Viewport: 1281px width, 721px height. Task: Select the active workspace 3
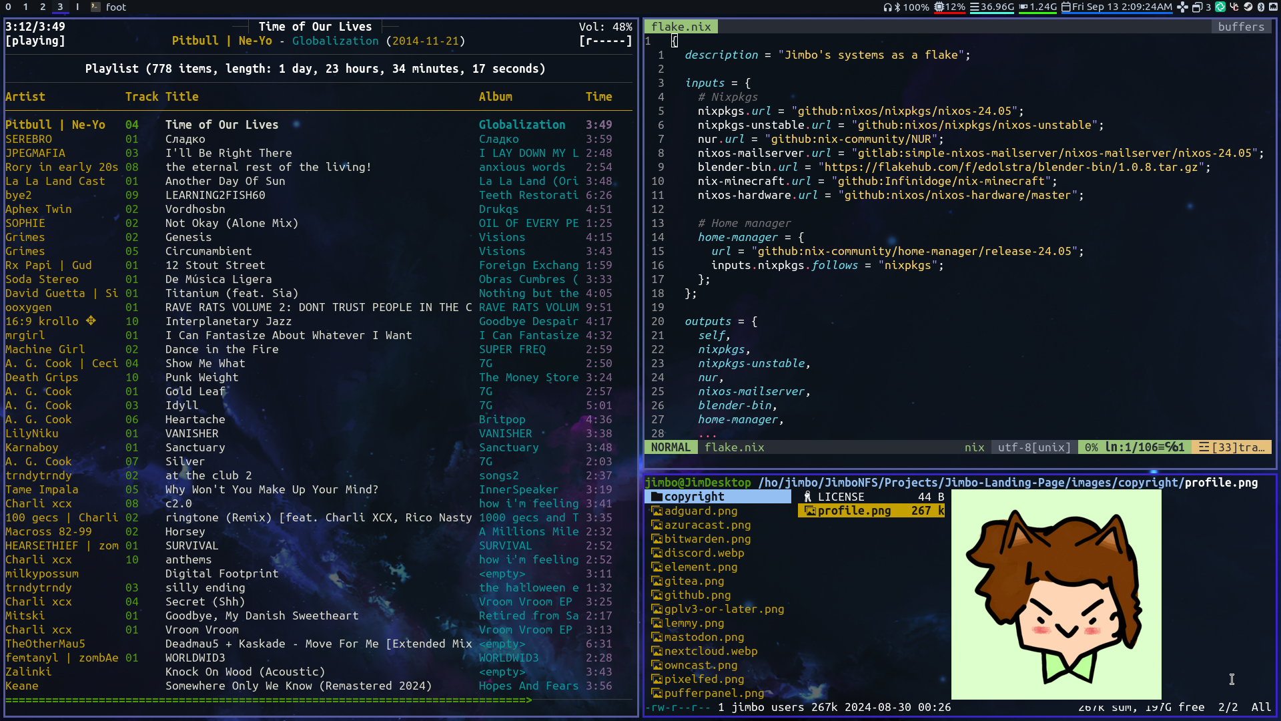tap(60, 7)
